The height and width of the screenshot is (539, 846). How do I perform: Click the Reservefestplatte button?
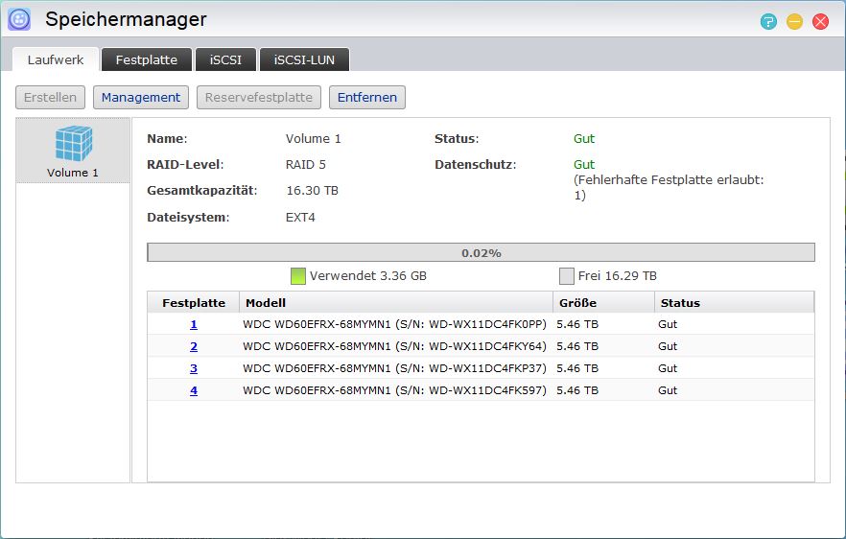258,97
